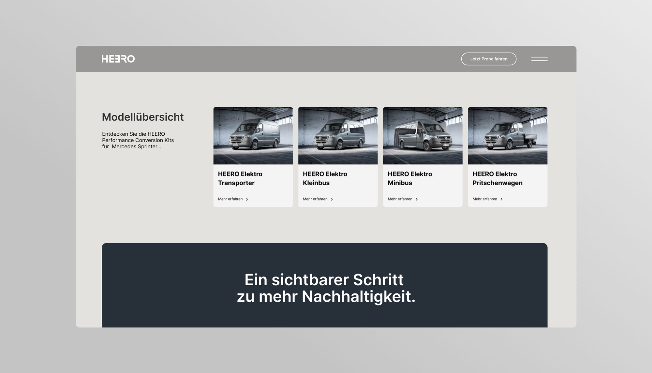Screen dimensions: 652x373
Task: Click chevron arrow on Kleinbus card
Action: pos(332,199)
